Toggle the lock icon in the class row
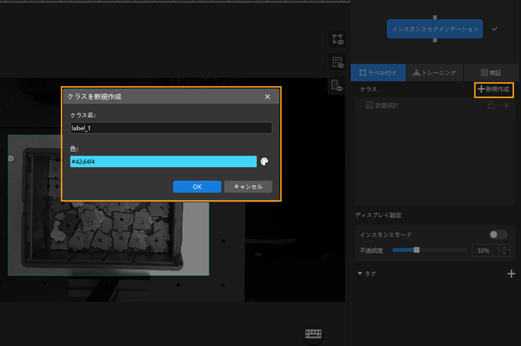The width and height of the screenshot is (521, 346). point(491,106)
